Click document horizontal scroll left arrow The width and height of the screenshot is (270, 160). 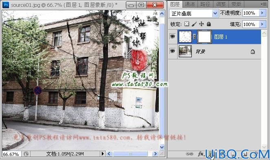click(109, 154)
